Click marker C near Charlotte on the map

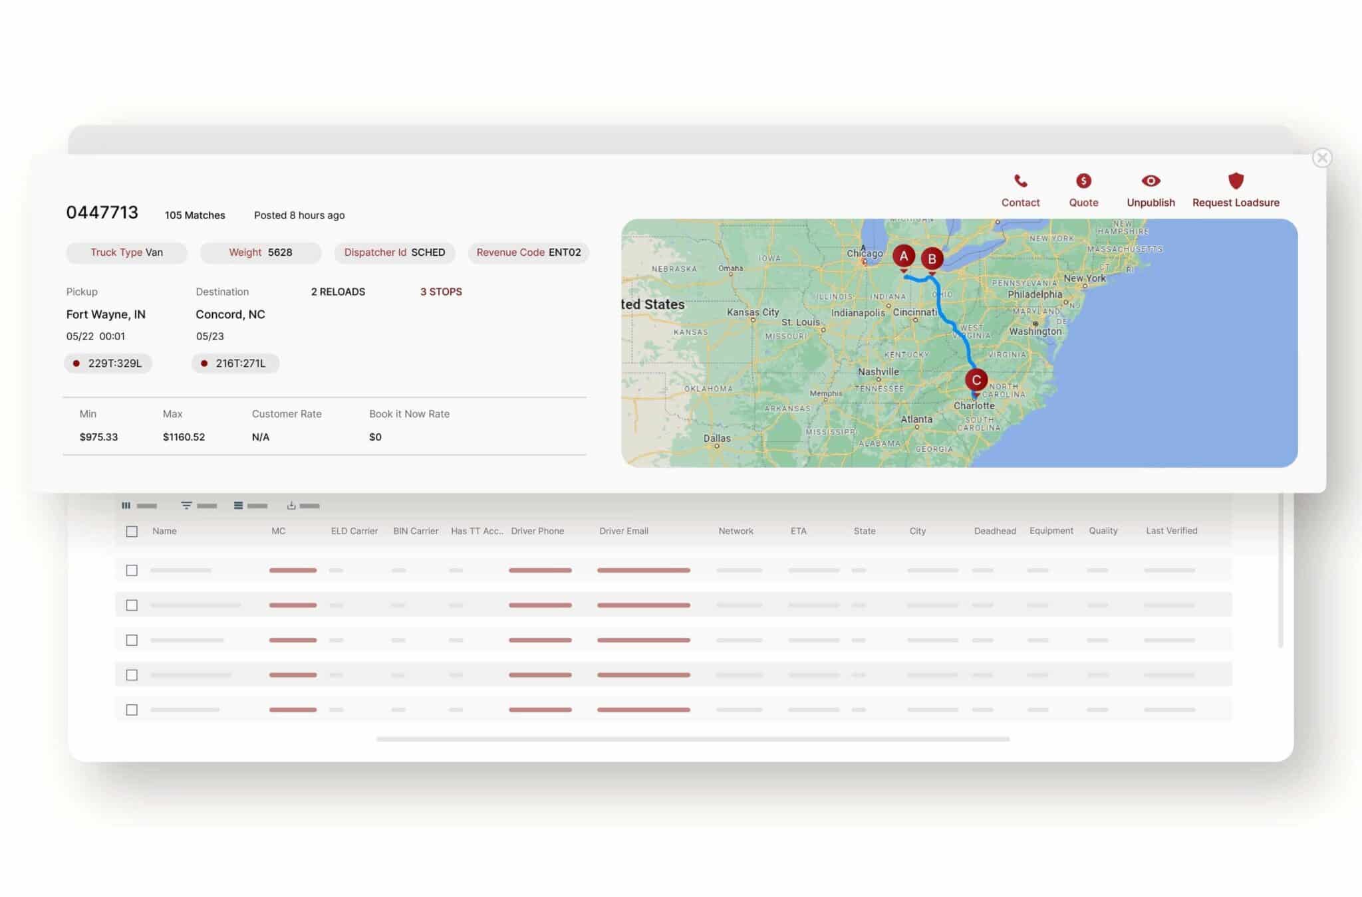click(x=976, y=380)
